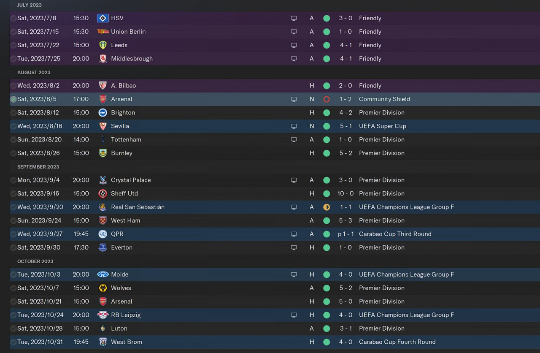Open the Sheff Utd team name link

point(124,193)
